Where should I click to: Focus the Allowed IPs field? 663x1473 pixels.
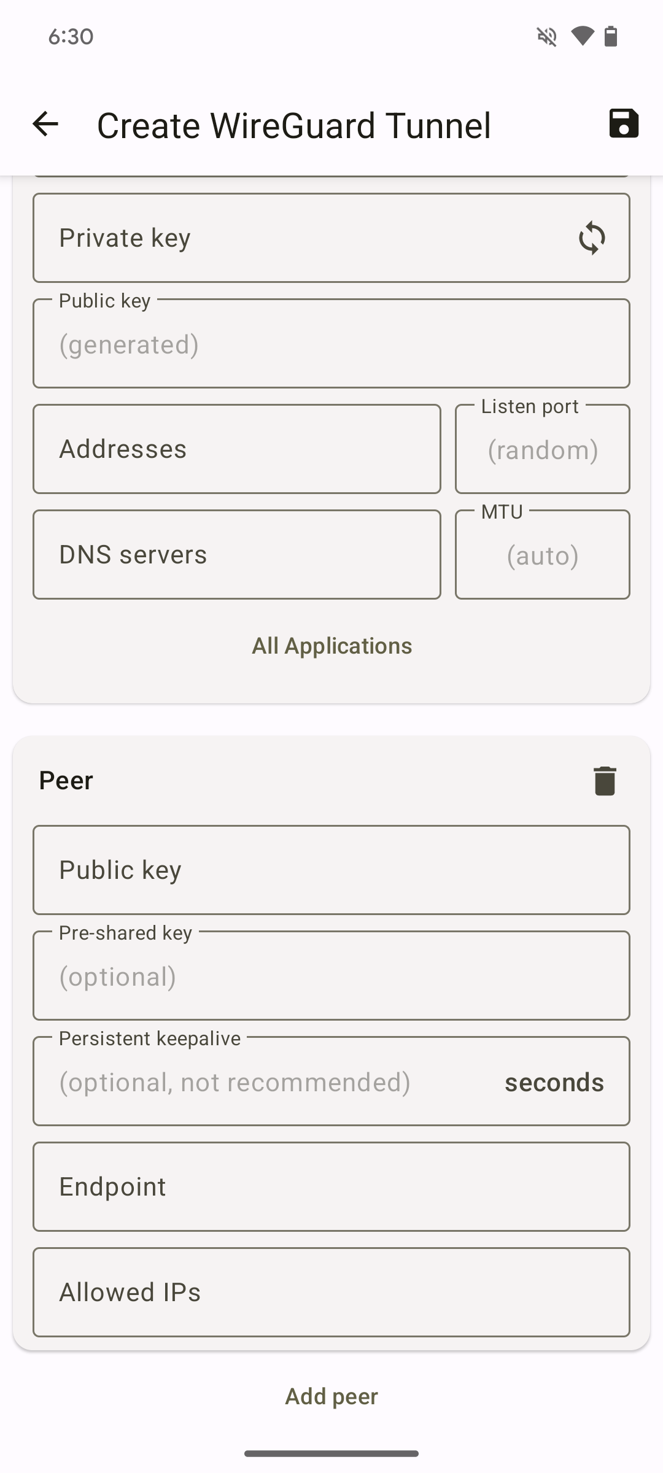pos(331,1293)
